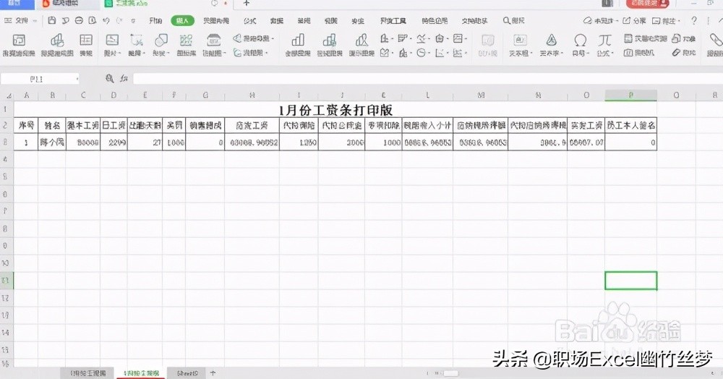Click the PivotTable icon in the ribbon

18,43
